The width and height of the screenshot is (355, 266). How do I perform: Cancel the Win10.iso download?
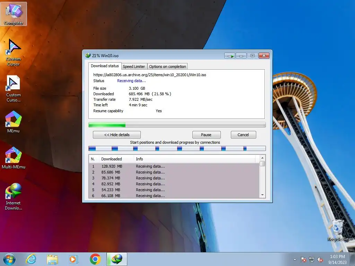tap(243, 135)
